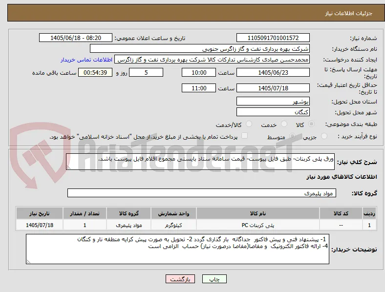The image size is (385, 292).
Task: Select the کالا/خدمت radio option
Action: coord(249,124)
